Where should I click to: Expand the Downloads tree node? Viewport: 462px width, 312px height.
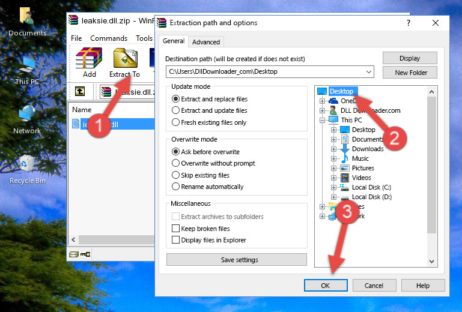(x=333, y=149)
